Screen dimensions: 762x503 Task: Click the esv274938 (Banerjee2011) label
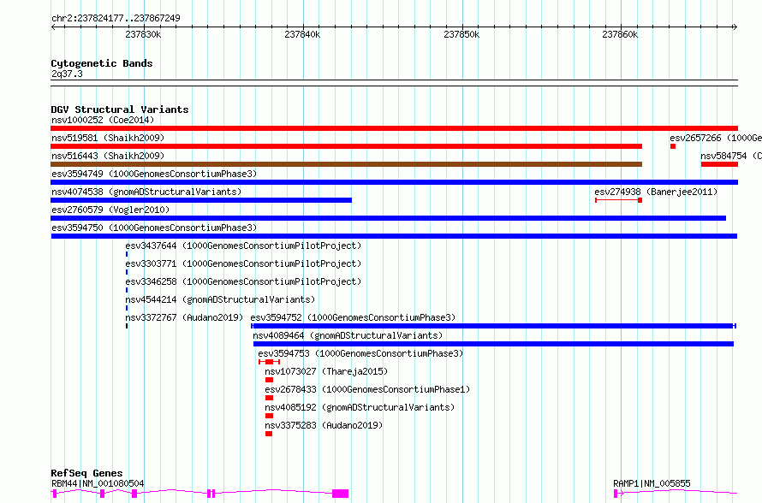pyautogui.click(x=656, y=192)
